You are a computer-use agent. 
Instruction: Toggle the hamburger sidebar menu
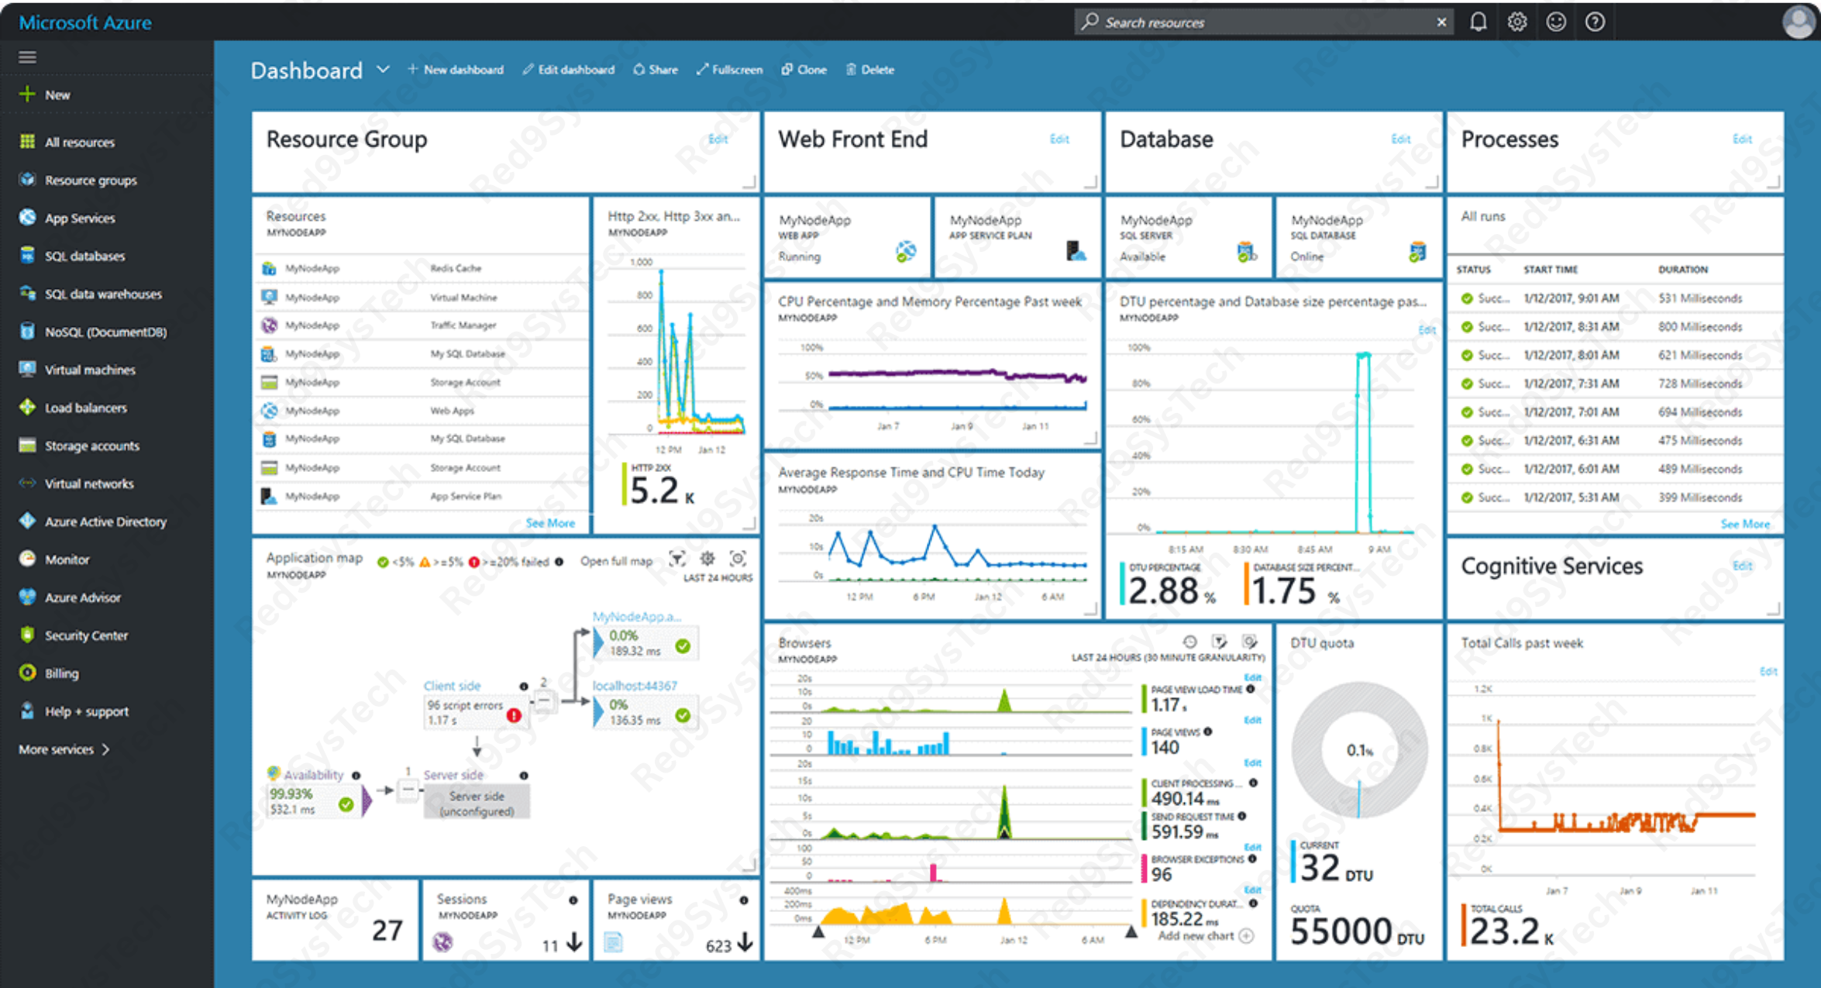(x=27, y=57)
